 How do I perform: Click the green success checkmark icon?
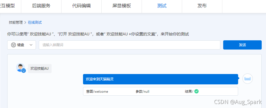(196, 91)
